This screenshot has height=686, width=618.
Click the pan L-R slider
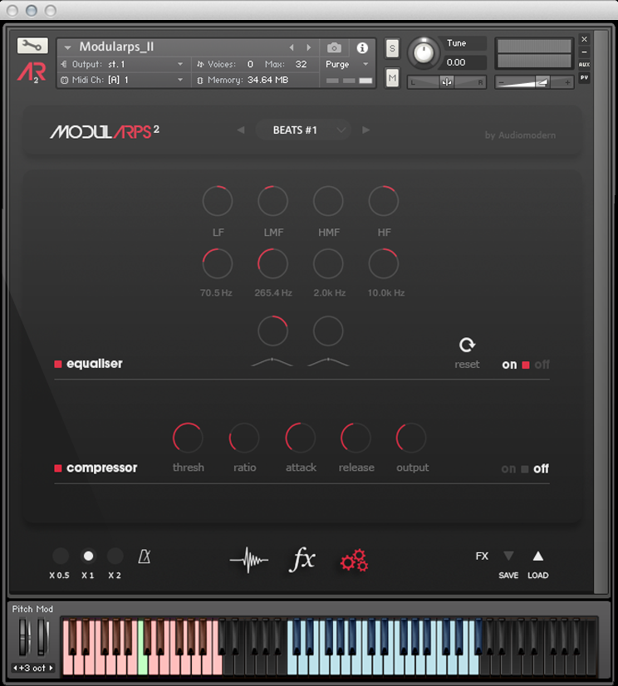(x=446, y=82)
